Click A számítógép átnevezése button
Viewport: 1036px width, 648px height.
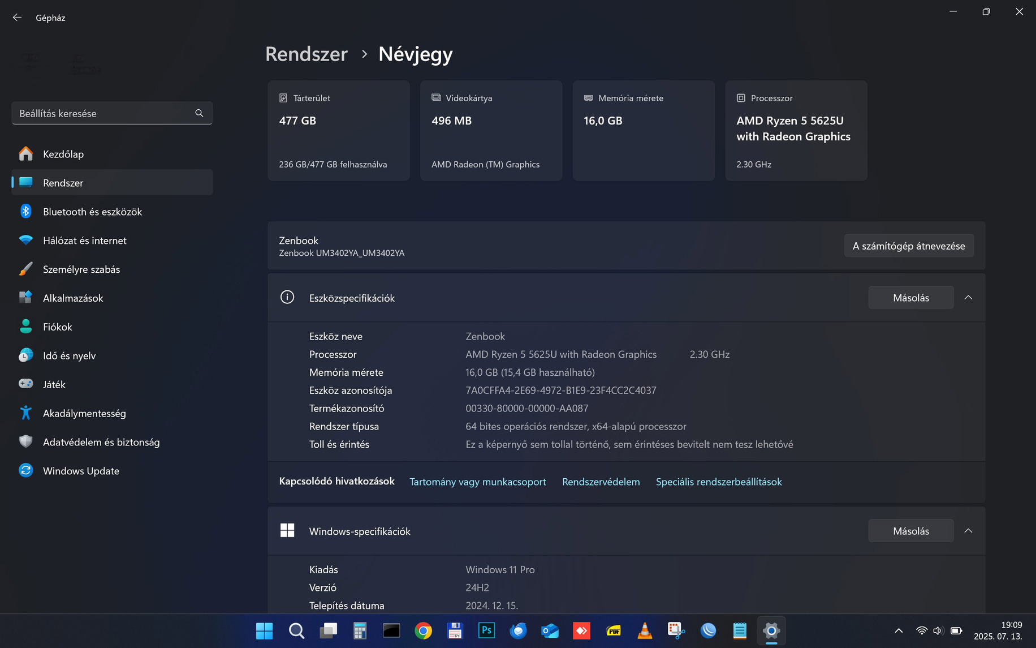(x=909, y=246)
